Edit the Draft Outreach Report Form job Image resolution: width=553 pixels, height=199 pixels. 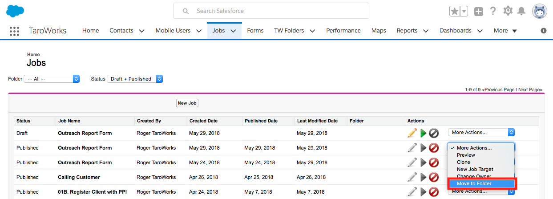tap(412, 133)
